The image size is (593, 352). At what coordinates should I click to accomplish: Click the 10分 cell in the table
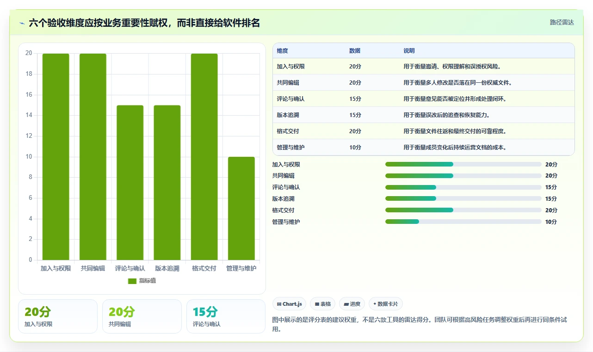[x=355, y=148]
